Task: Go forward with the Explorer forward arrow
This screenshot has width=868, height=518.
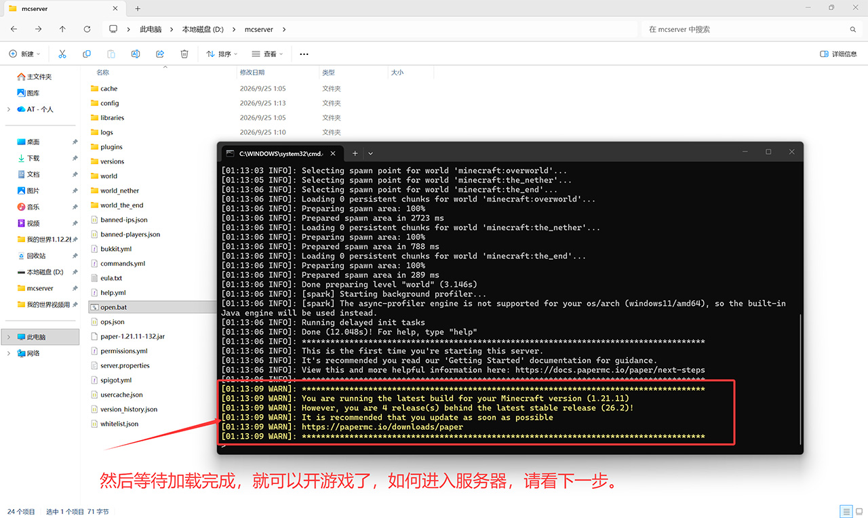Action: coord(38,29)
